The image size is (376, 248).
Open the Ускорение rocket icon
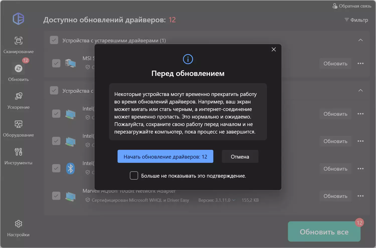click(18, 96)
